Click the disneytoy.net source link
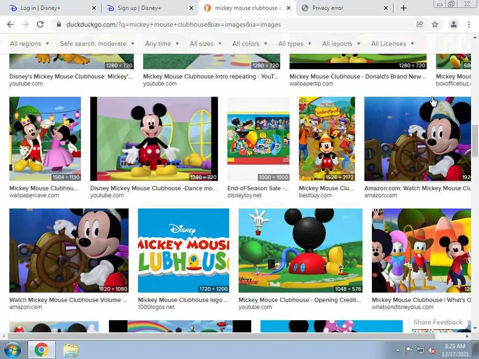This screenshot has width=479, height=359. click(x=244, y=195)
